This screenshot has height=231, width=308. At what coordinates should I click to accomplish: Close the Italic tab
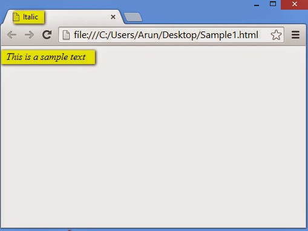click(113, 17)
